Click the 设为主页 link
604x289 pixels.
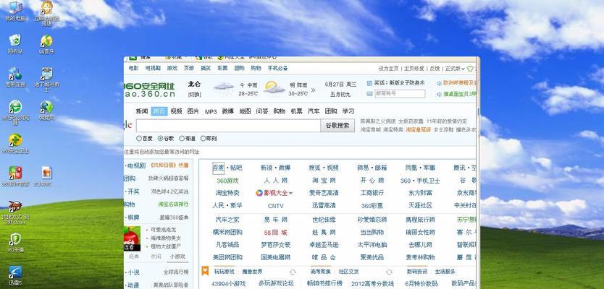[388, 69]
